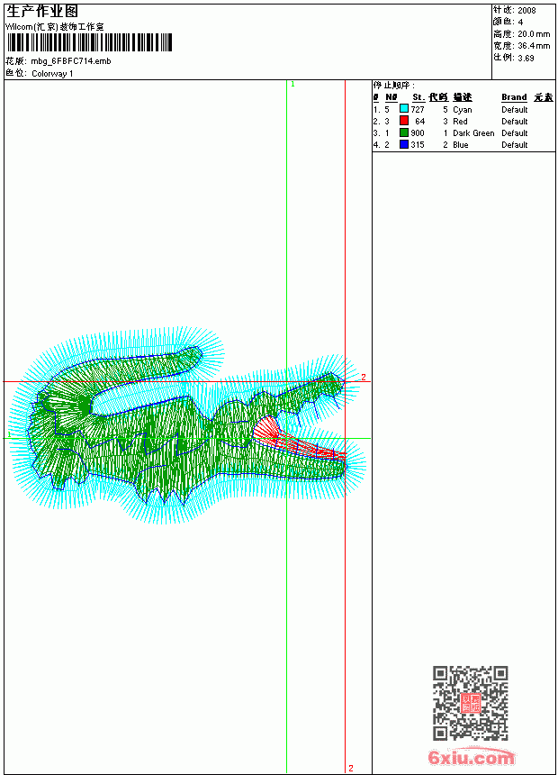558x775 pixels.
Task: Click the file name mbg_6FBFC714.emb
Action: click(71, 61)
